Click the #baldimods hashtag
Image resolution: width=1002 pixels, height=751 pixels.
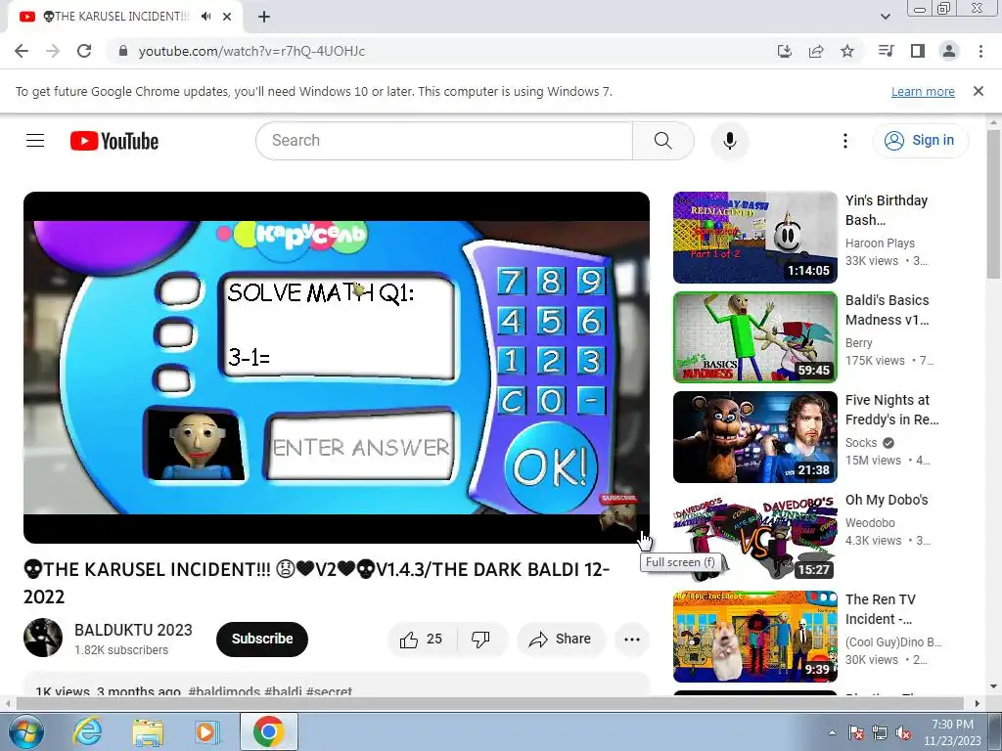point(224,691)
